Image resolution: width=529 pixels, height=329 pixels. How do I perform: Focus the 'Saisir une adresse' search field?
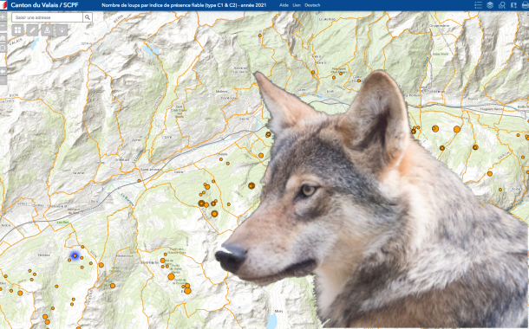pyautogui.click(x=47, y=17)
